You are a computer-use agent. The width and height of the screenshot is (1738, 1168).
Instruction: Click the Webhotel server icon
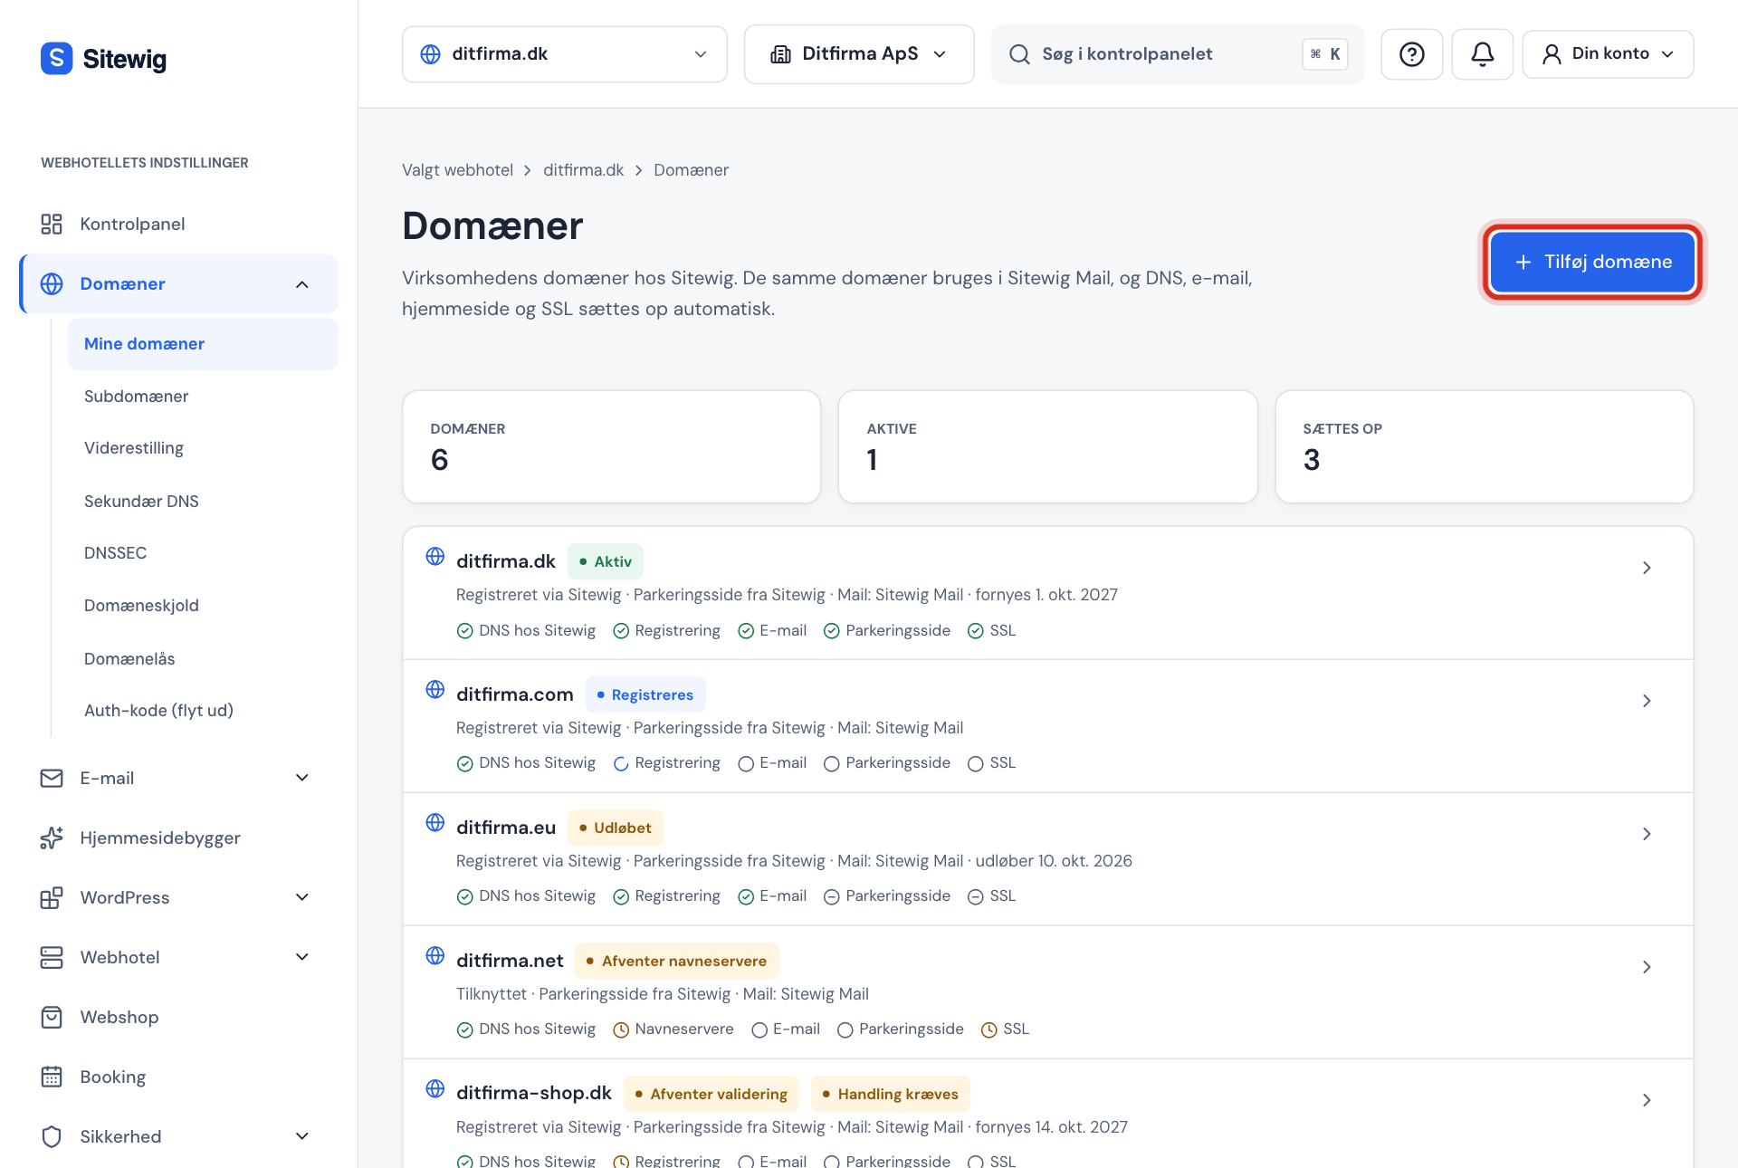pos(52,957)
